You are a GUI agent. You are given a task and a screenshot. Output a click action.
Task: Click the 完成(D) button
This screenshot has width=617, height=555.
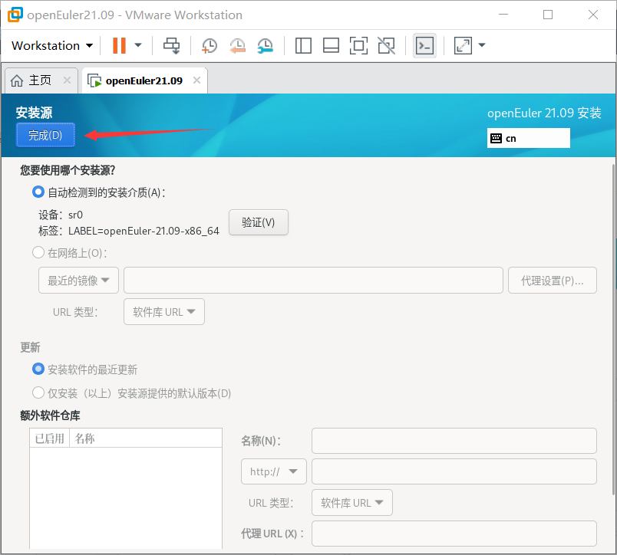(x=45, y=135)
